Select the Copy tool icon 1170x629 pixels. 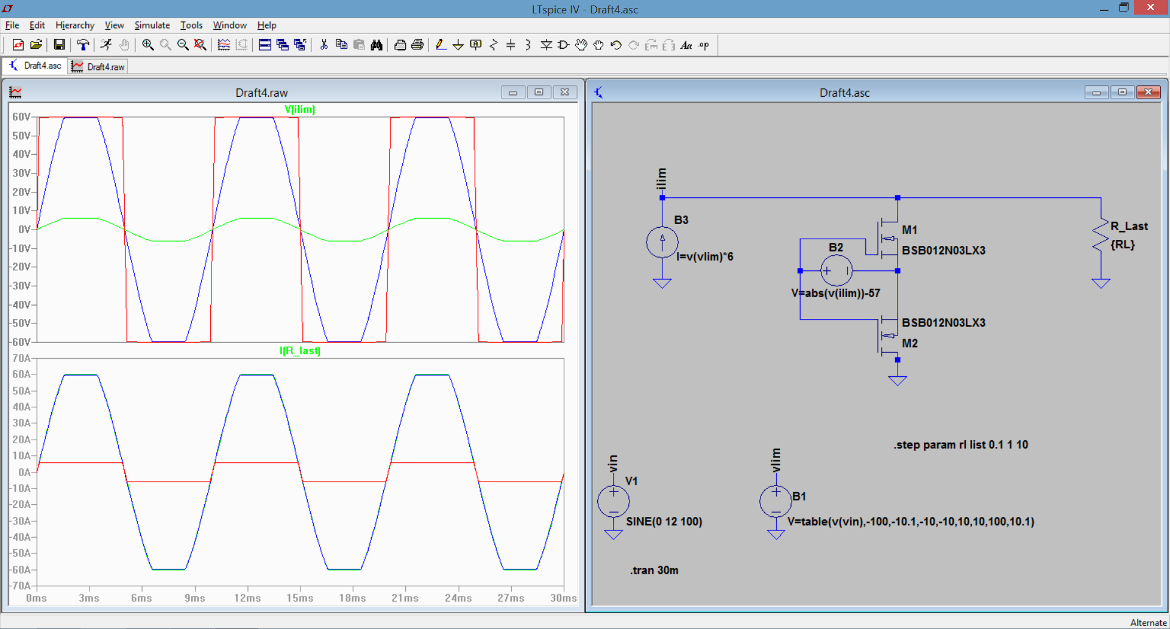[x=341, y=44]
